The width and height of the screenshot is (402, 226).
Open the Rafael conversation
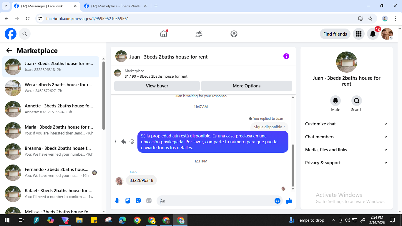51,194
